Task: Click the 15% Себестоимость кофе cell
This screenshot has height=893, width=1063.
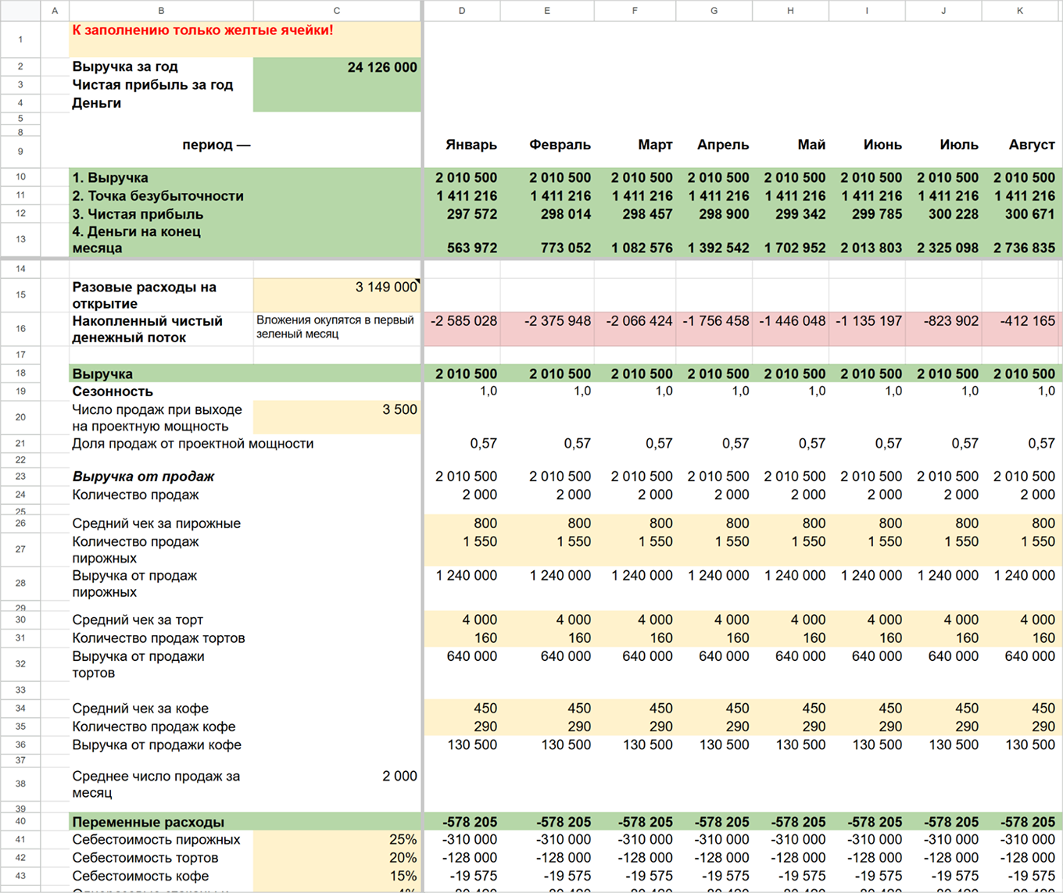Action: [337, 876]
